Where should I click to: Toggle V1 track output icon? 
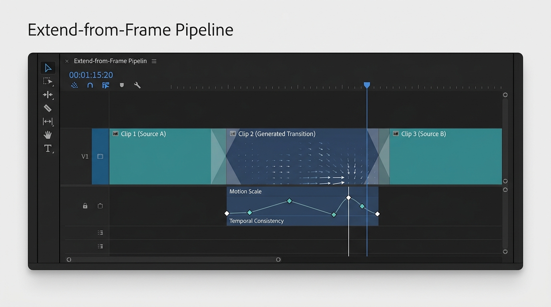(x=100, y=156)
